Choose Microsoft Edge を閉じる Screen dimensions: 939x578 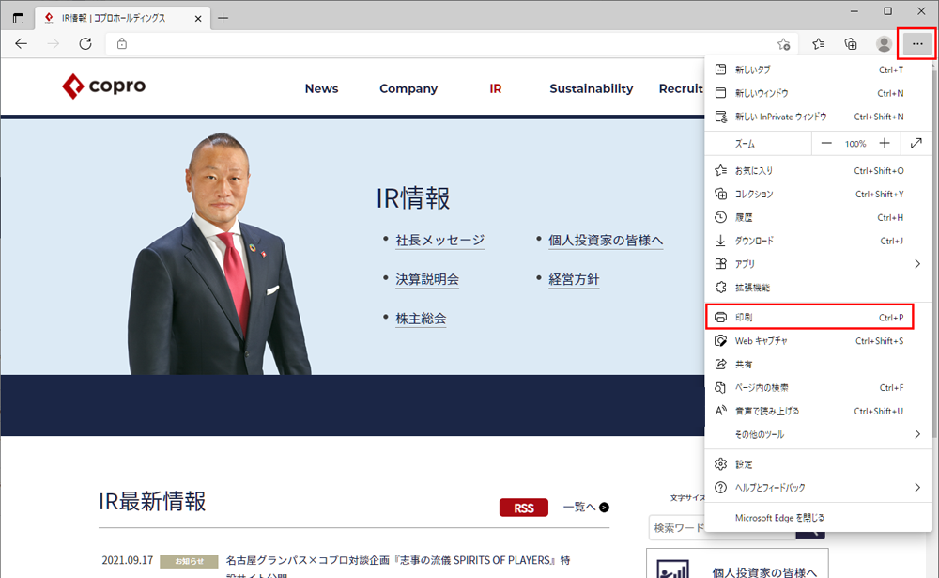(818, 518)
